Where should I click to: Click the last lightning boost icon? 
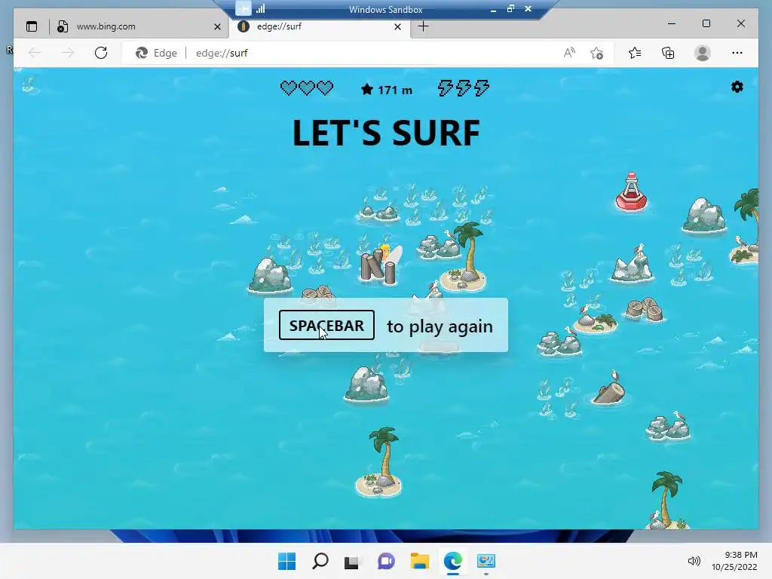tap(481, 88)
